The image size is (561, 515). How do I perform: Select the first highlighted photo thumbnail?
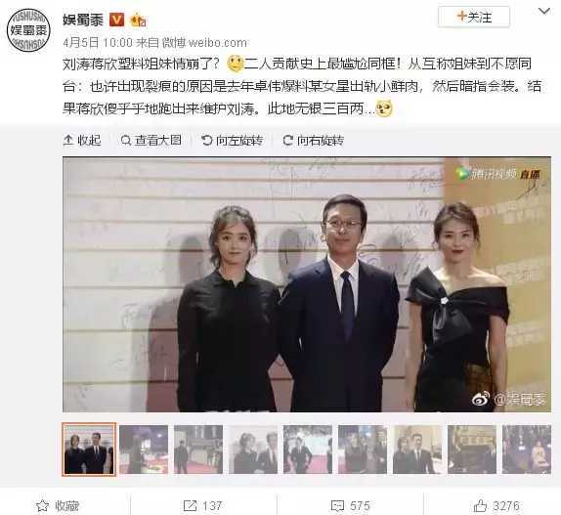click(x=89, y=450)
